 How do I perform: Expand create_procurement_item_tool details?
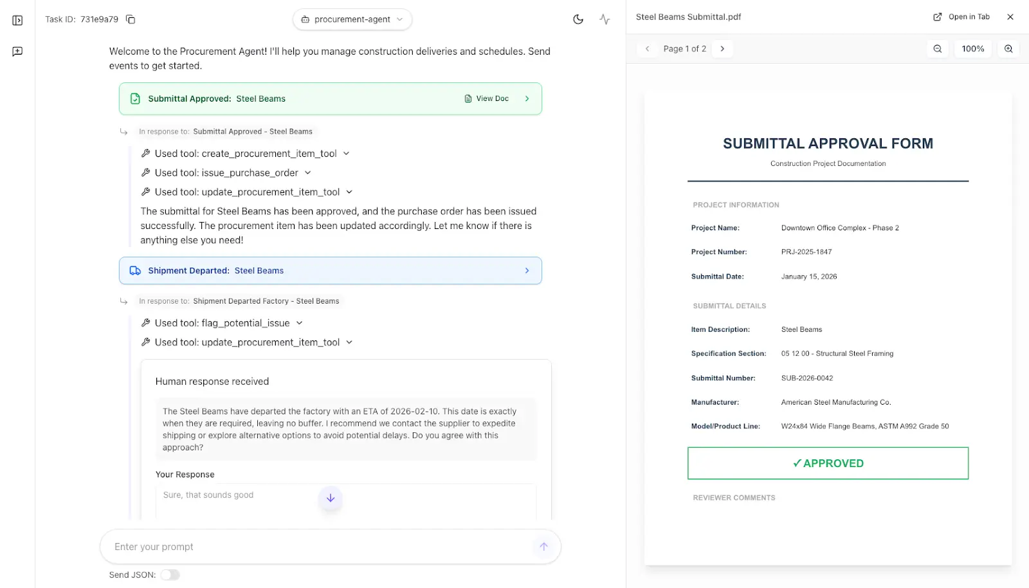[x=346, y=154]
